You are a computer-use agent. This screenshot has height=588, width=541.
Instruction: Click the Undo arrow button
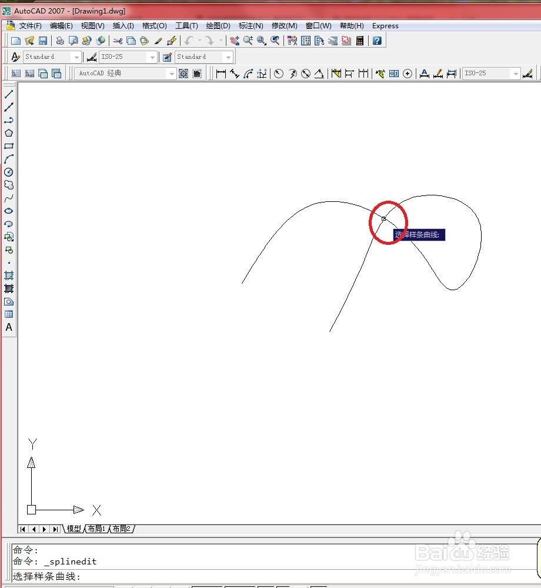(x=189, y=41)
